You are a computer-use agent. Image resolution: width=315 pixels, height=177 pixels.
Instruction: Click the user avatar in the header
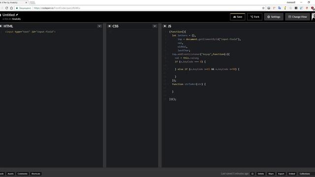313,17
